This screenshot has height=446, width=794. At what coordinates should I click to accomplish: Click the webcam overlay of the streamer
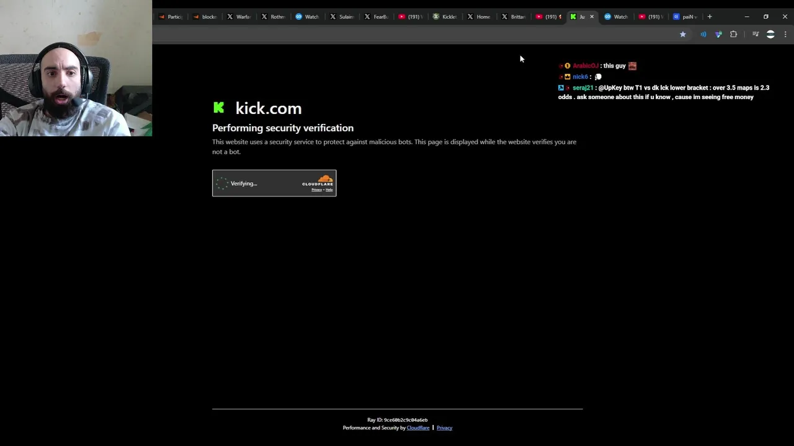click(76, 68)
